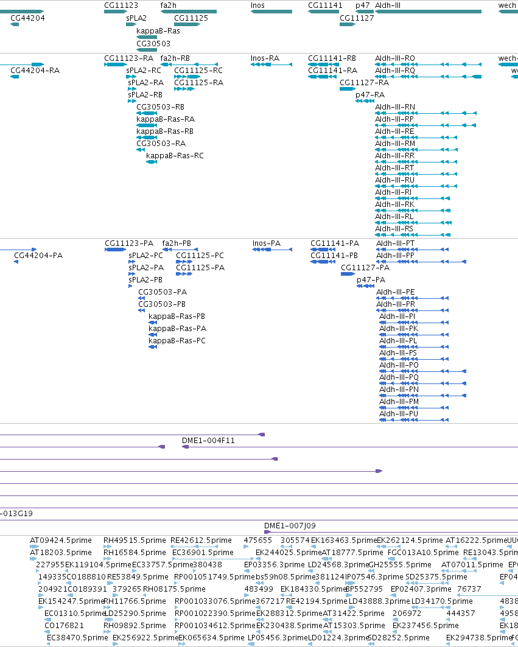The height and width of the screenshot is (647, 518).
Task: Click the sPLA2-RC transcript label
Action: (x=144, y=70)
